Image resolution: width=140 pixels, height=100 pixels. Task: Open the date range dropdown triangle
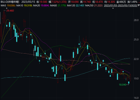pos(139,6)
